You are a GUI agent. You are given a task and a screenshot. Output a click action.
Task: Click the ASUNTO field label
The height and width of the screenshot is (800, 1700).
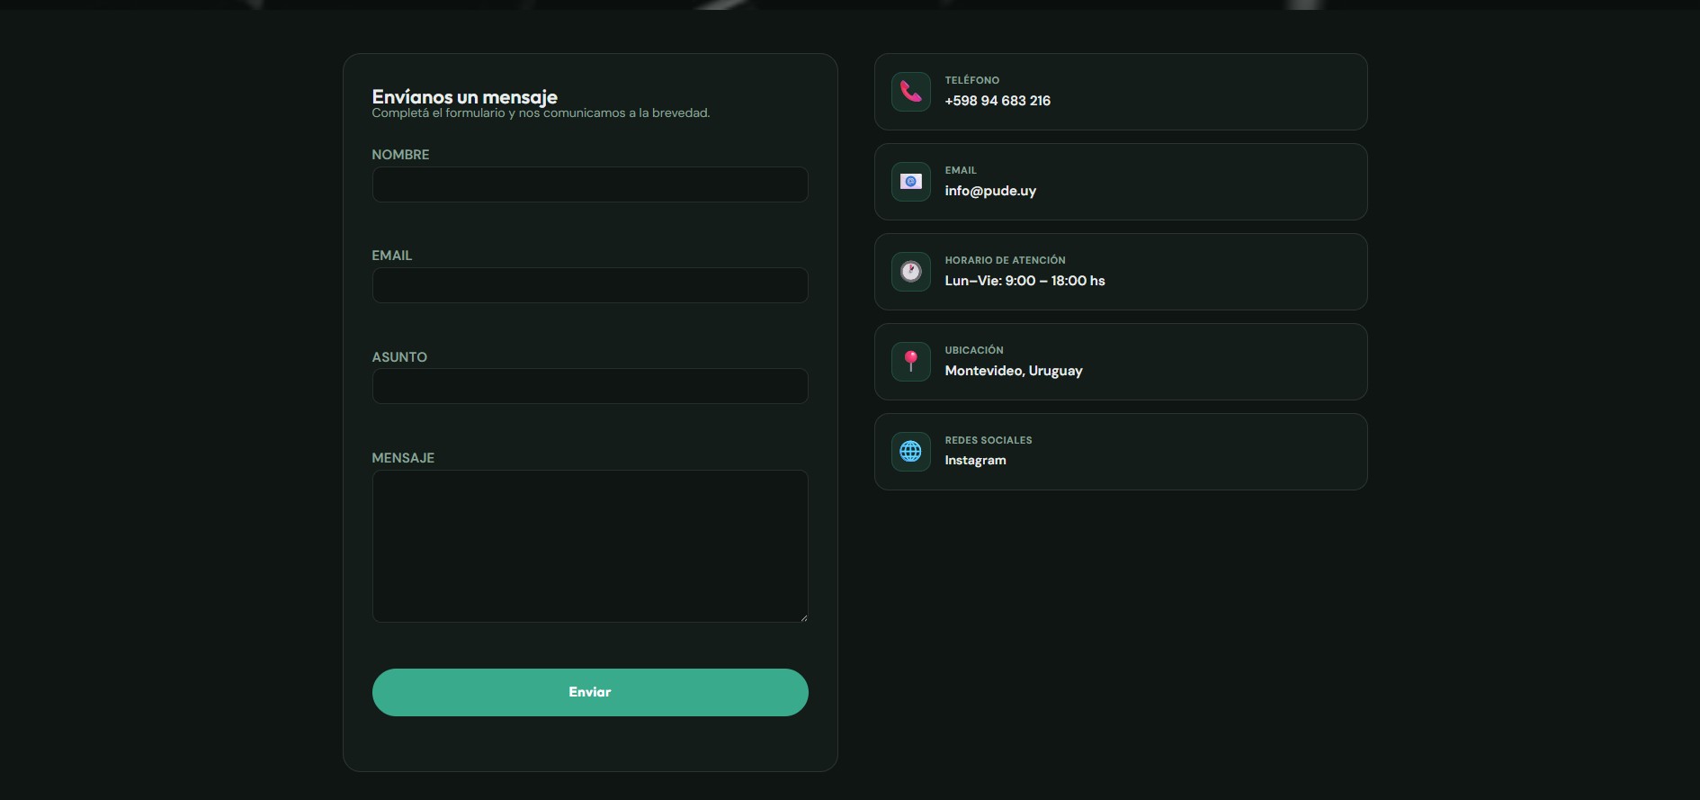pyautogui.click(x=399, y=357)
